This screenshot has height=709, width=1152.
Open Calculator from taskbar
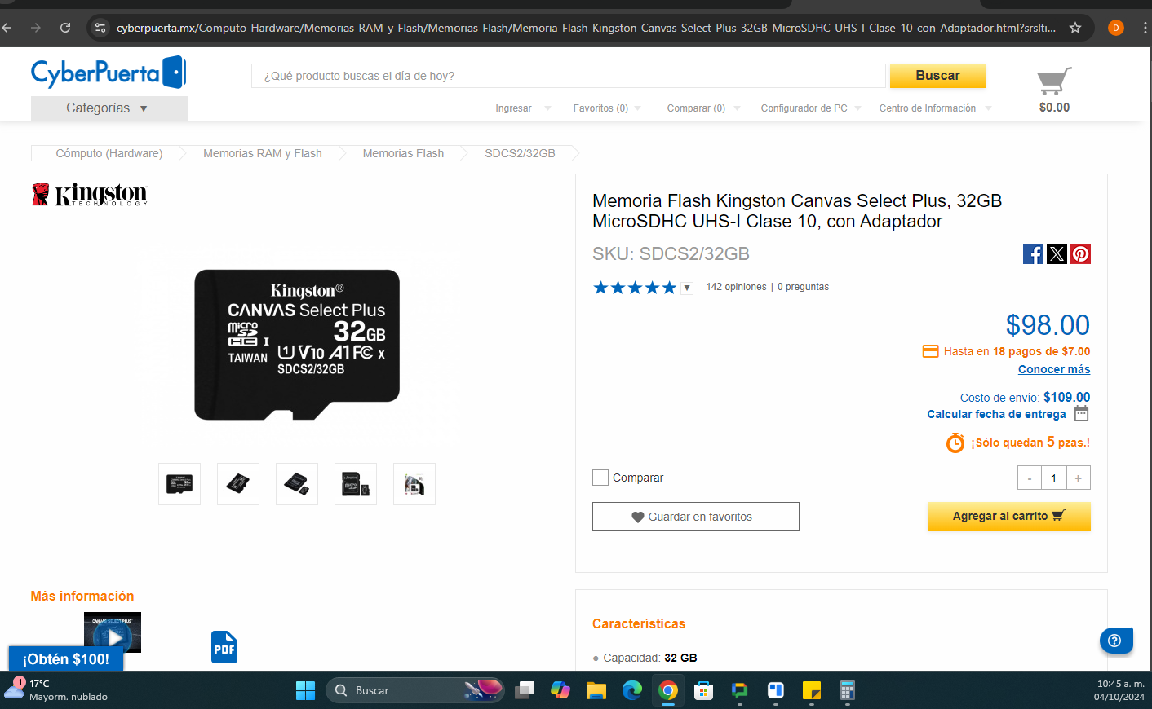[x=848, y=690]
